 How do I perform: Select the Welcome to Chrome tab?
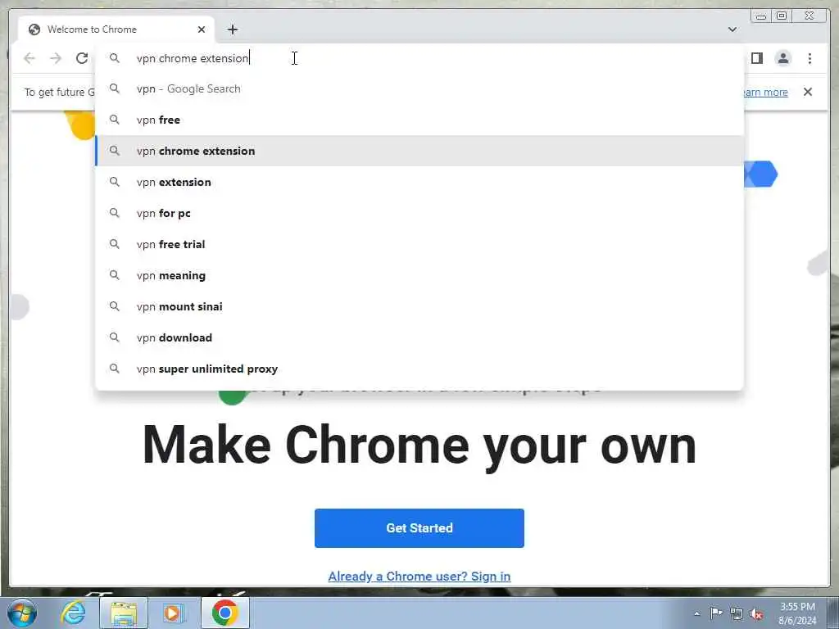tap(116, 29)
